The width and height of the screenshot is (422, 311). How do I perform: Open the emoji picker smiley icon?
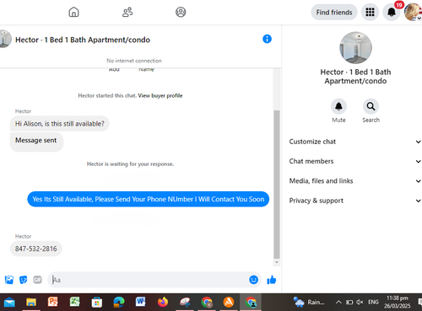pyautogui.click(x=253, y=280)
